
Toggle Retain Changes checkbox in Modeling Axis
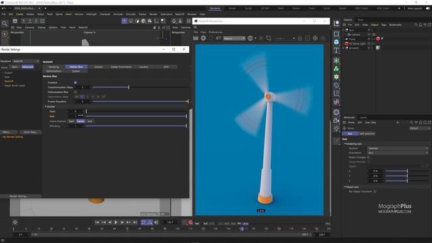coord(369,157)
